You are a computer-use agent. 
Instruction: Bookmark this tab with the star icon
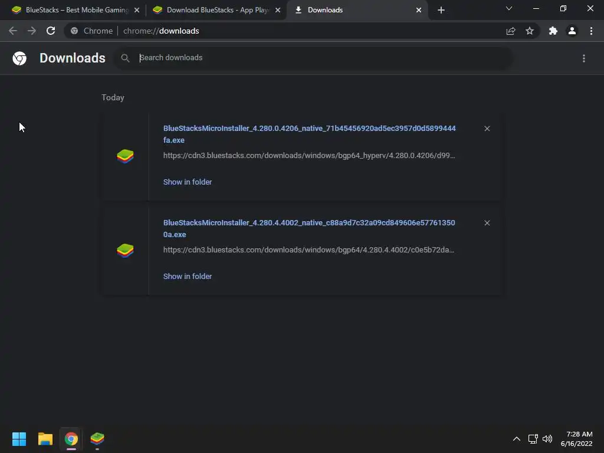[x=530, y=31]
